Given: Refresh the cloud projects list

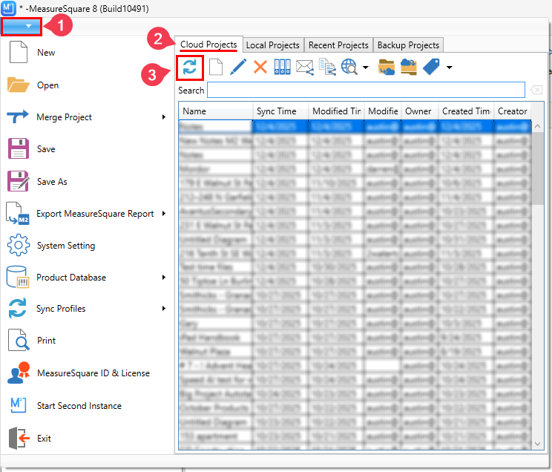Looking at the screenshot, I should click(189, 67).
